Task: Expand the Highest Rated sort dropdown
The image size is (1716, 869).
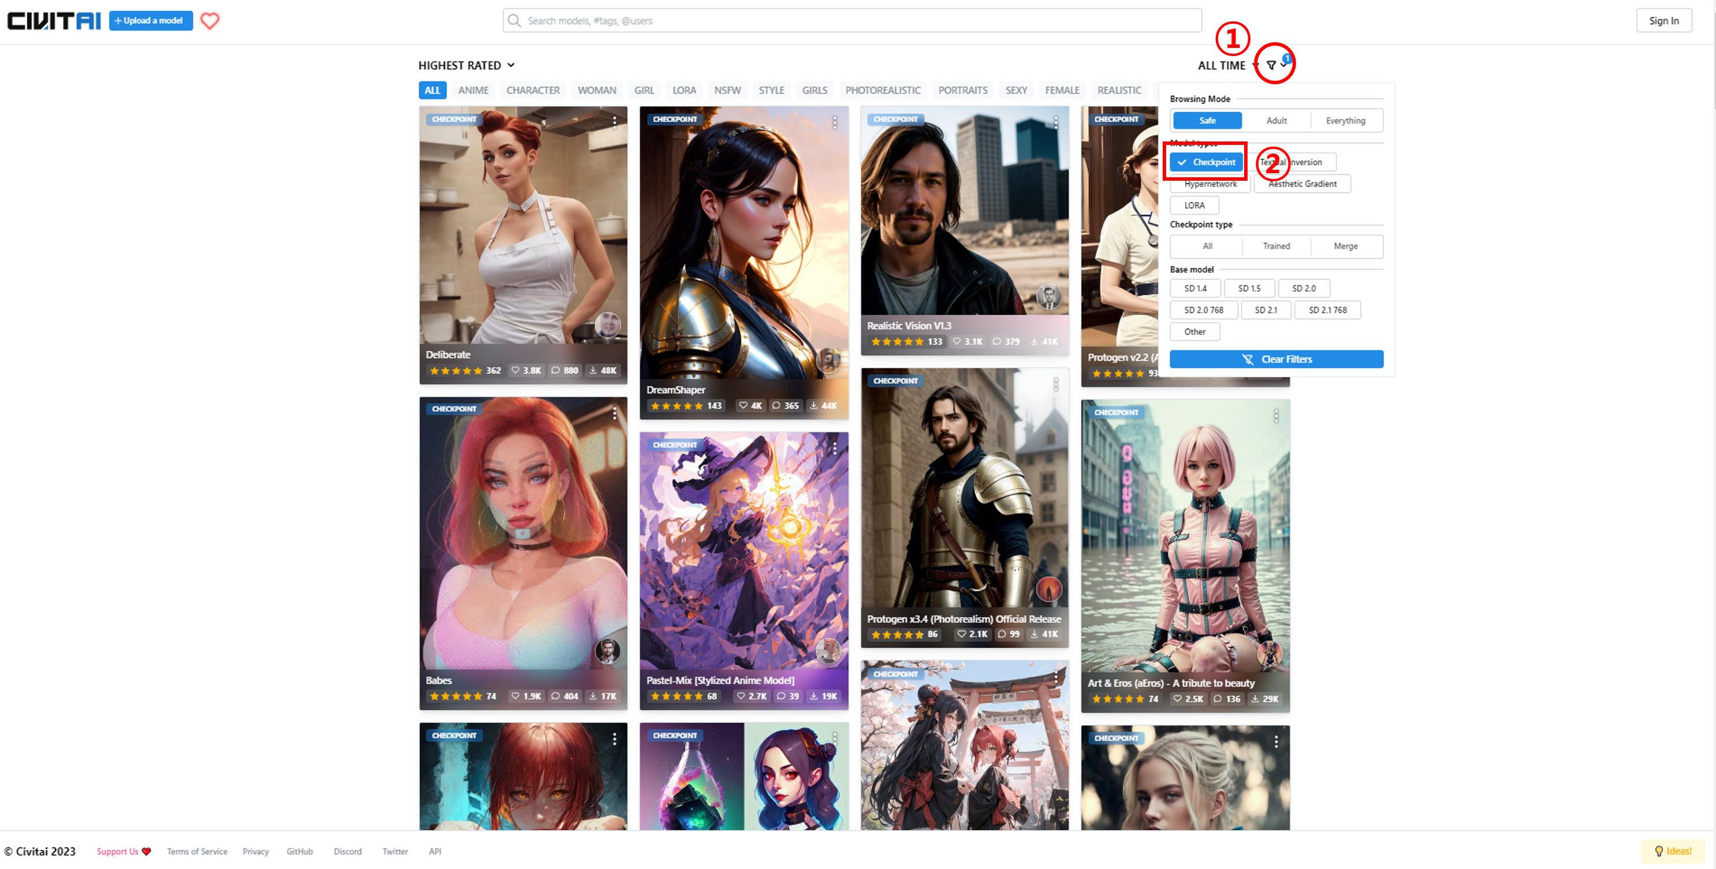Action: click(466, 65)
